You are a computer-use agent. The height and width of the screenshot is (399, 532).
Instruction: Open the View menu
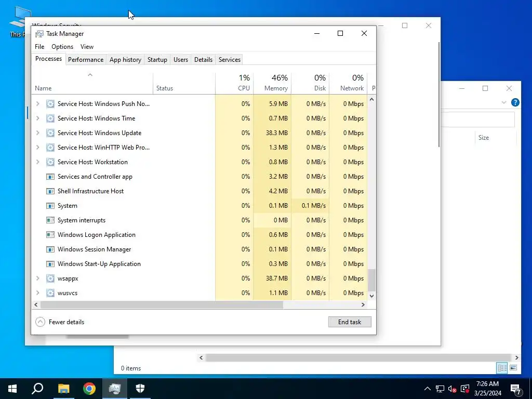(x=87, y=47)
